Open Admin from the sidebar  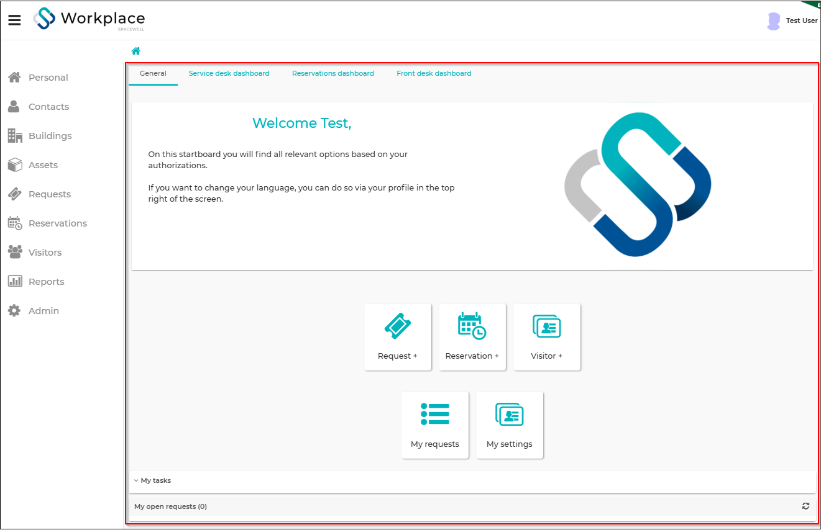point(44,311)
